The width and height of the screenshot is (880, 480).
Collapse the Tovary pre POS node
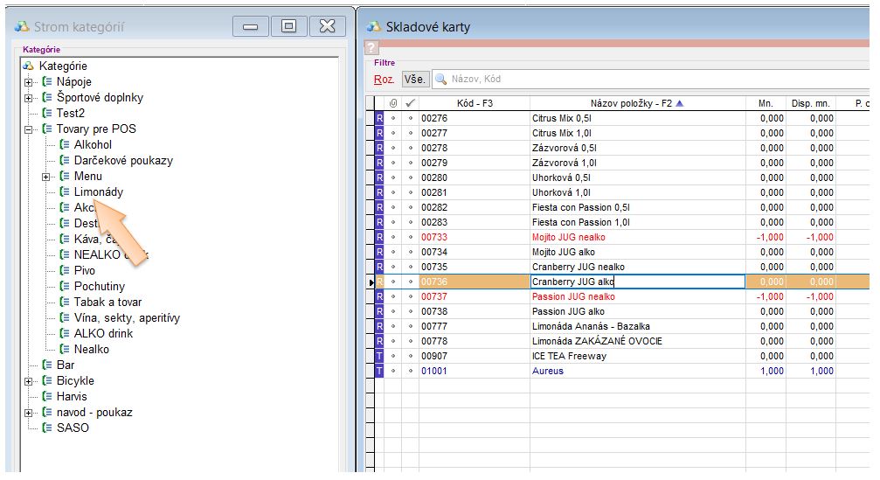[29, 129]
